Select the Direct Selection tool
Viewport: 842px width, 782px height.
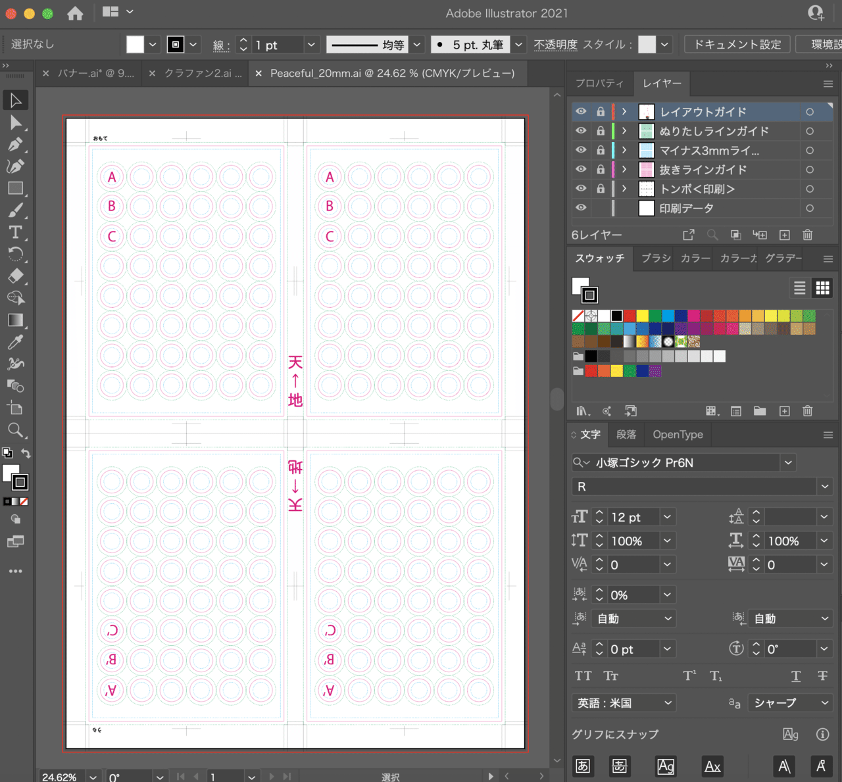16,122
